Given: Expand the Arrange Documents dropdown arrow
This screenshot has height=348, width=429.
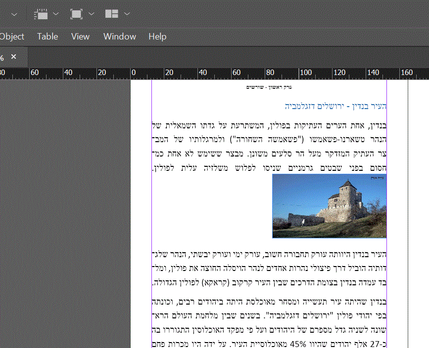Looking at the screenshot, I should pyautogui.click(x=127, y=14).
